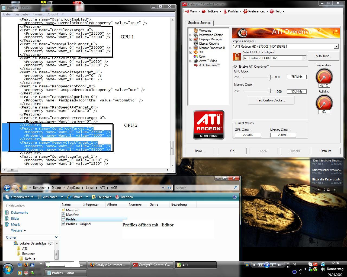
Task: Select the Graphics Settings tab
Action: coord(199,23)
